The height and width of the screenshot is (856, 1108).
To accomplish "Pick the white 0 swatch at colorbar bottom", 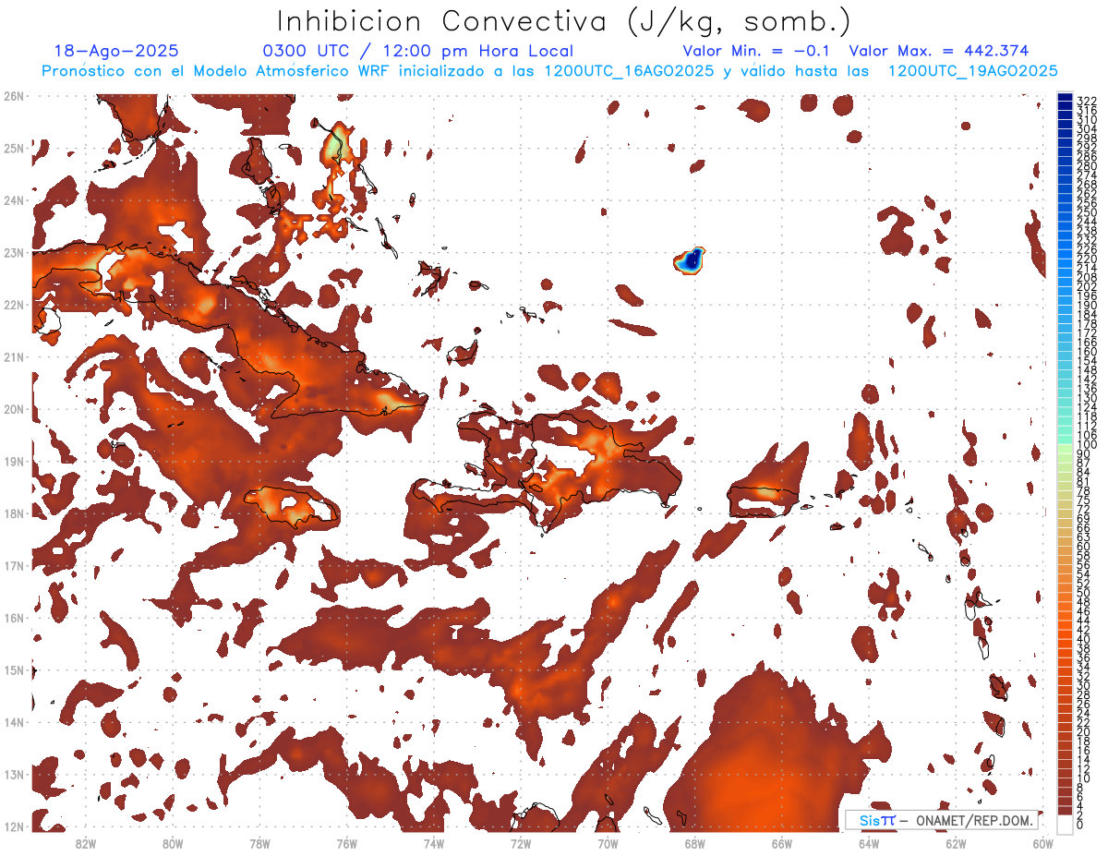I will tap(1065, 824).
